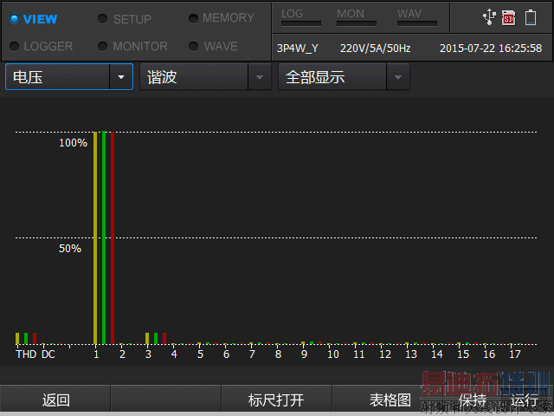Switch to SETUP mode

125,19
